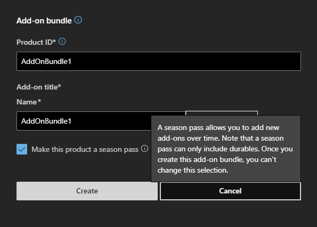Open the Add-on bundle info icon
Image resolution: width=317 pixels, height=227 pixels.
point(78,20)
